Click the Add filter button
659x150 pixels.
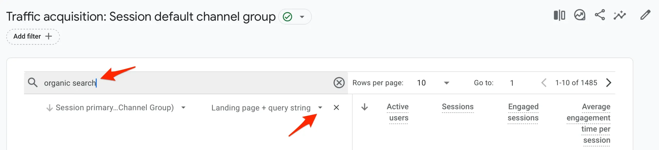tap(33, 37)
